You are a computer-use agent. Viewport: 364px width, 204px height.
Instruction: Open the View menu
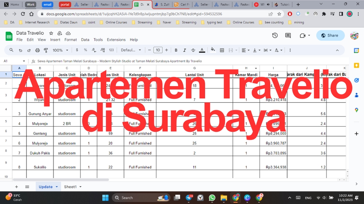click(42, 40)
